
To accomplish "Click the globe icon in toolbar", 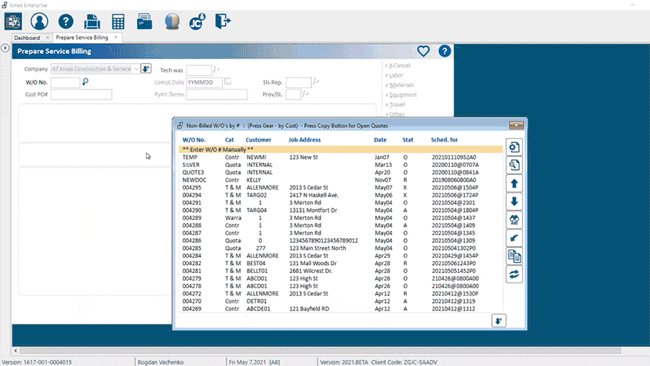I will pyautogui.click(x=172, y=22).
